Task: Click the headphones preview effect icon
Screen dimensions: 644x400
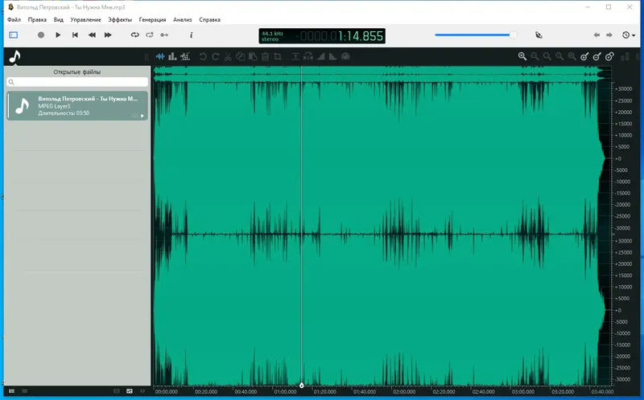Action: (x=308, y=56)
